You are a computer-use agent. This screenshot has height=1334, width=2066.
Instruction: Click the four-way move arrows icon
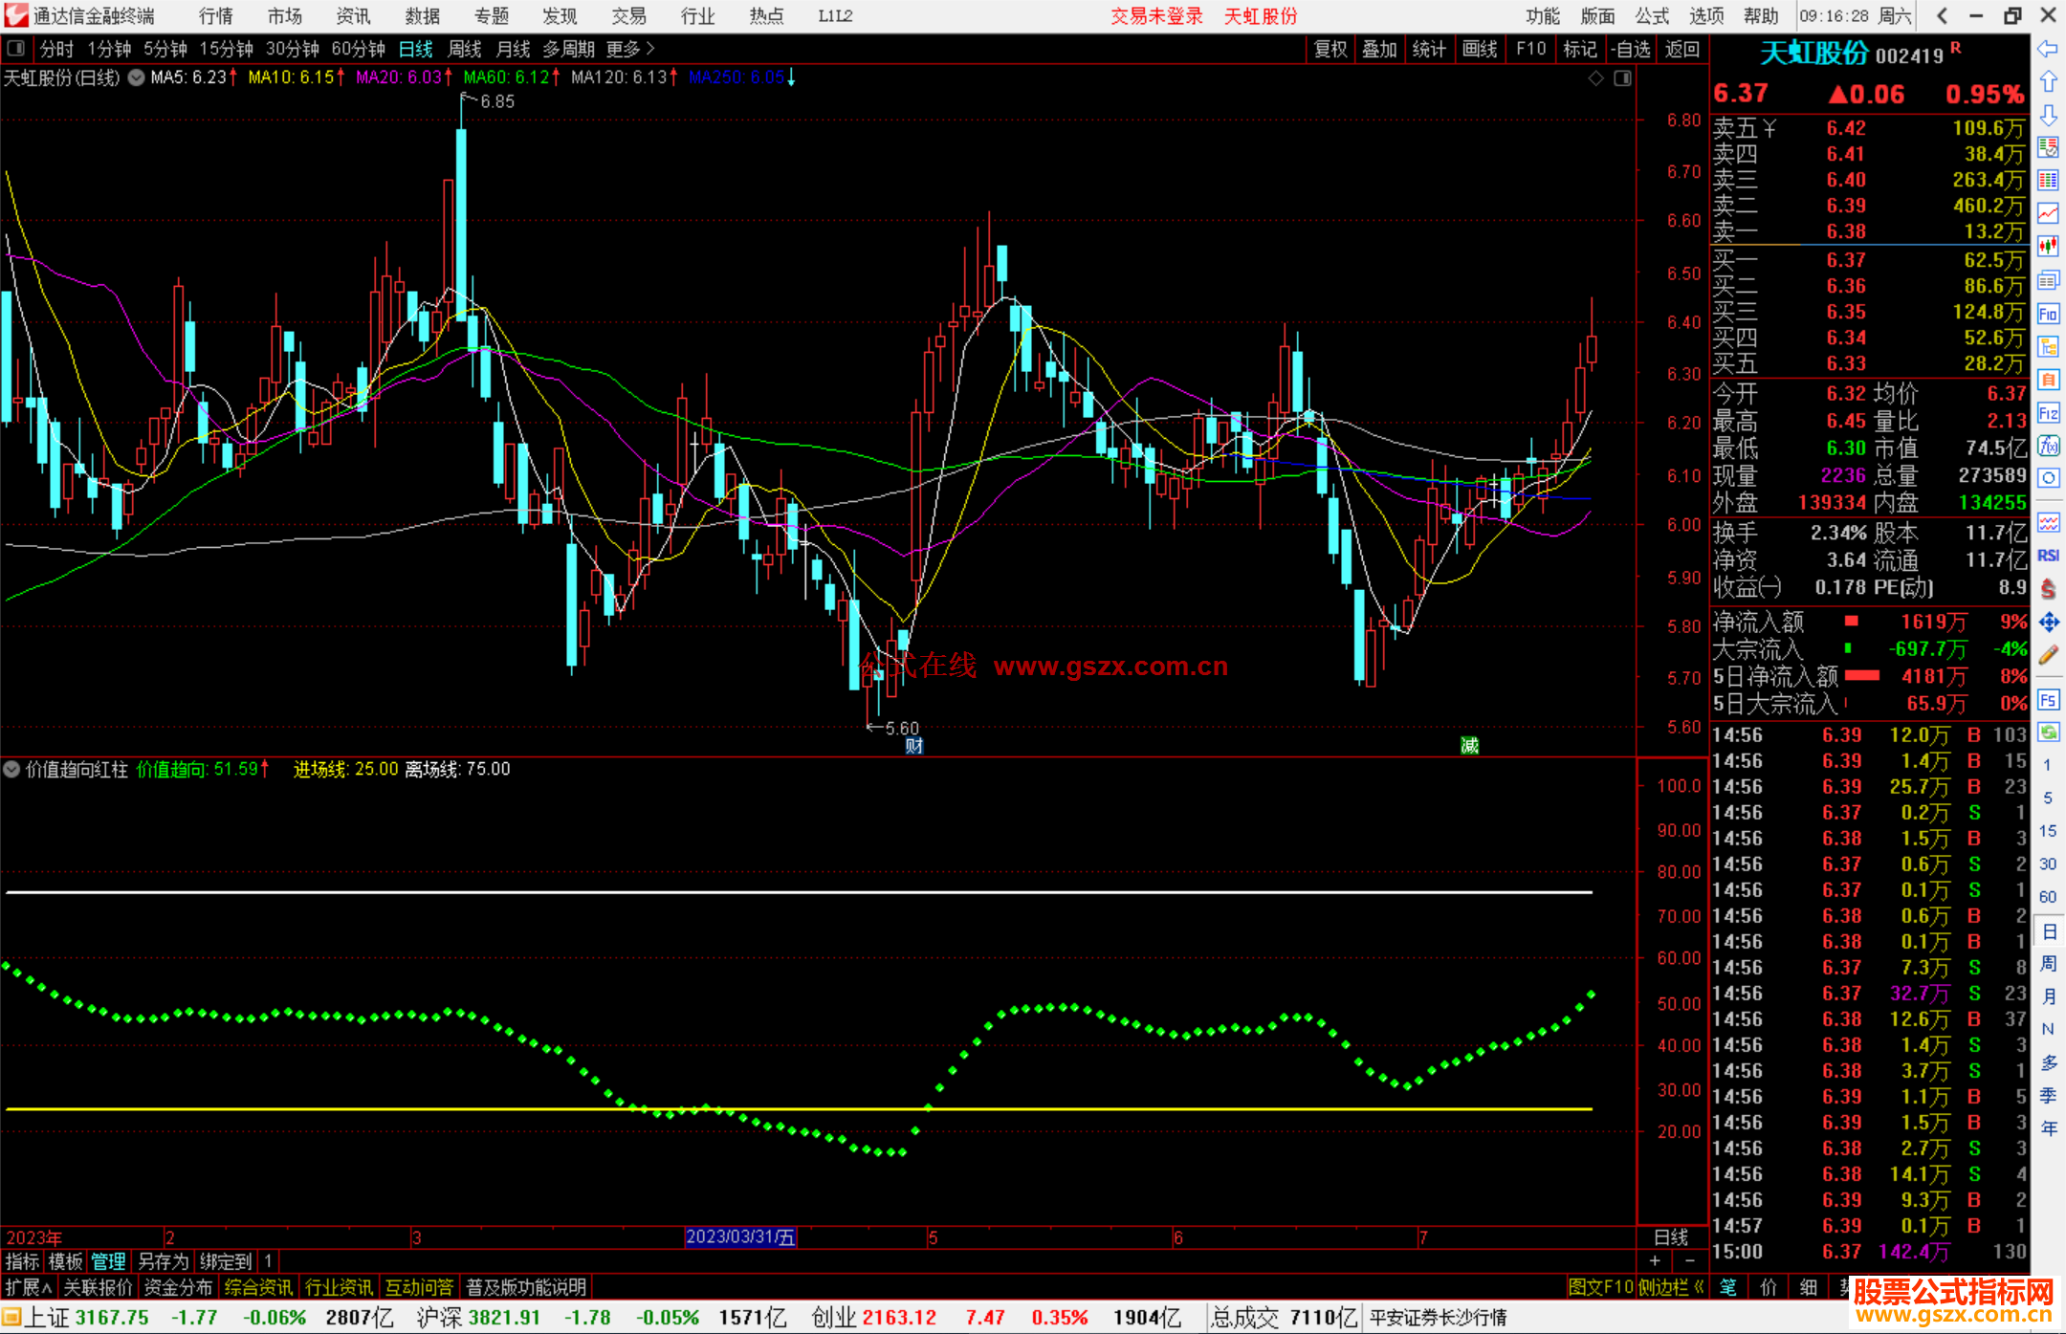(x=2048, y=623)
